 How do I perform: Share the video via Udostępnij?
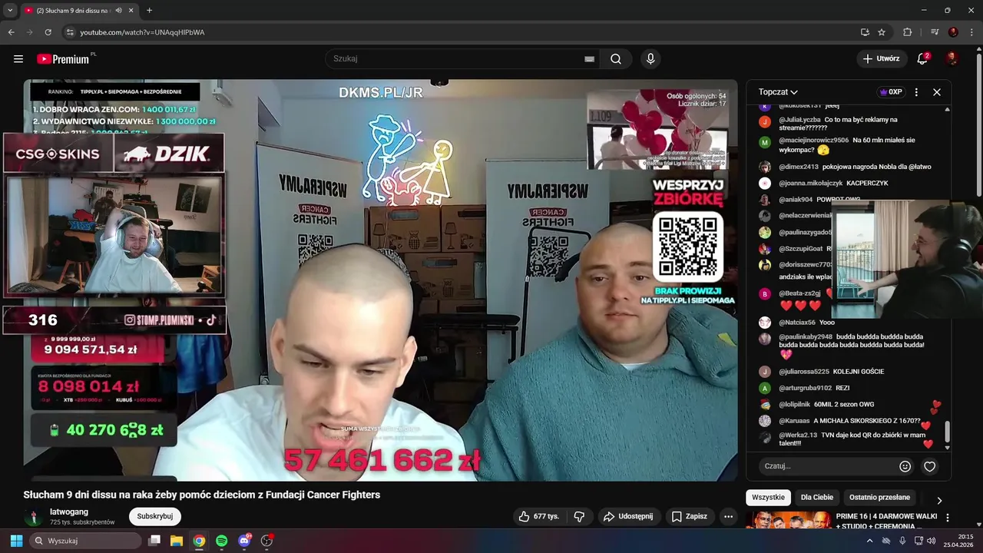(628, 516)
